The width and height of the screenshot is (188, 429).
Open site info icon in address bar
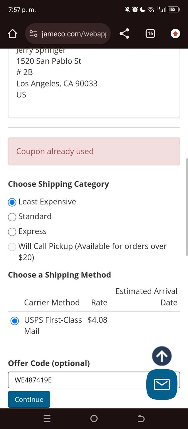tap(33, 34)
